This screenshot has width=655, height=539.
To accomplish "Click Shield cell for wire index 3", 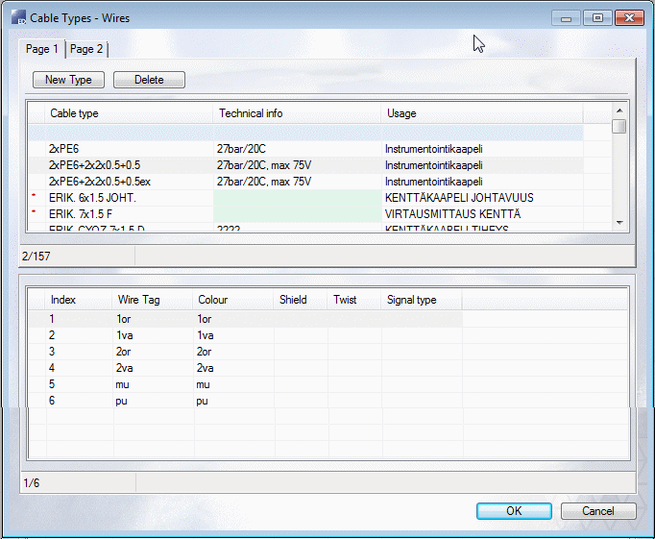I will click(x=301, y=352).
